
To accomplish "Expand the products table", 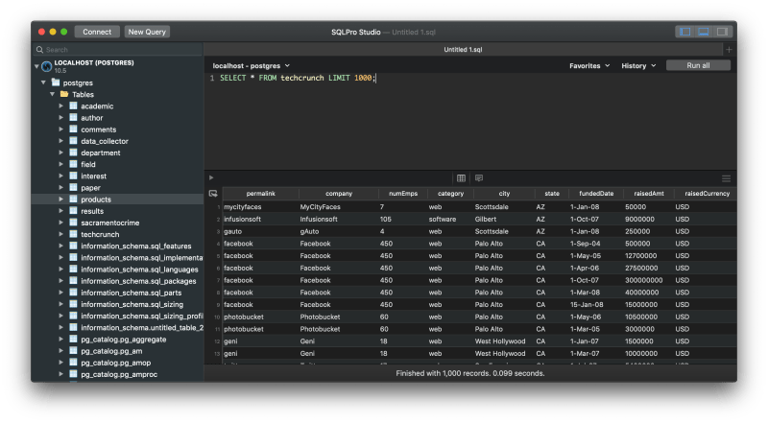I will click(x=61, y=200).
